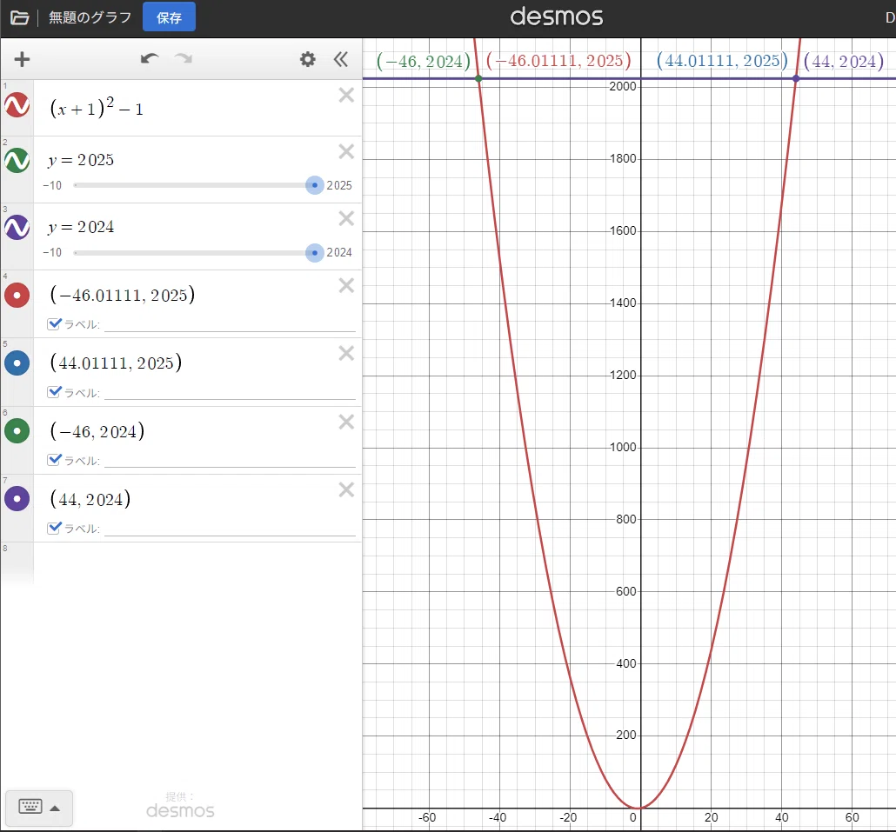
Task: Open the graph folder icon
Action: point(19,18)
